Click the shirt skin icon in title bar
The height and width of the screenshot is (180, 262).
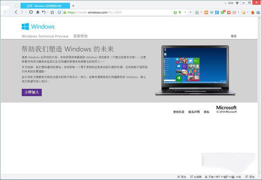[x=237, y=3]
